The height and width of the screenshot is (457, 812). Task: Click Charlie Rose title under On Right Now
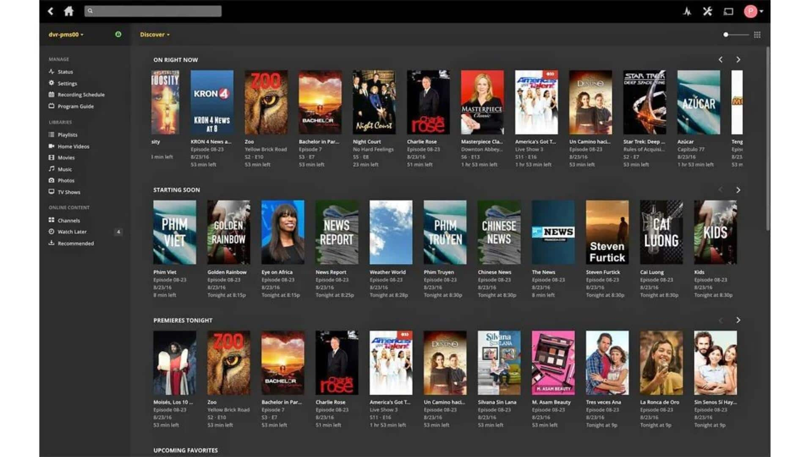[x=422, y=142]
